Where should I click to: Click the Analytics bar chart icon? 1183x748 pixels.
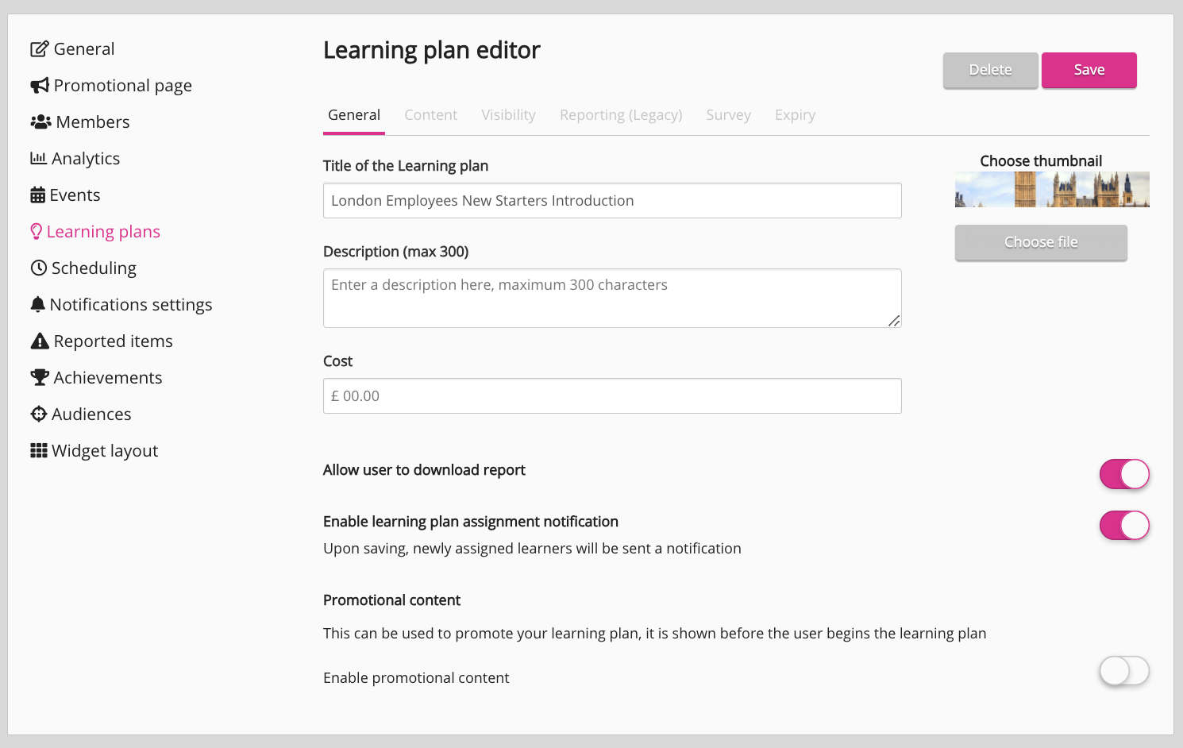pyautogui.click(x=38, y=159)
